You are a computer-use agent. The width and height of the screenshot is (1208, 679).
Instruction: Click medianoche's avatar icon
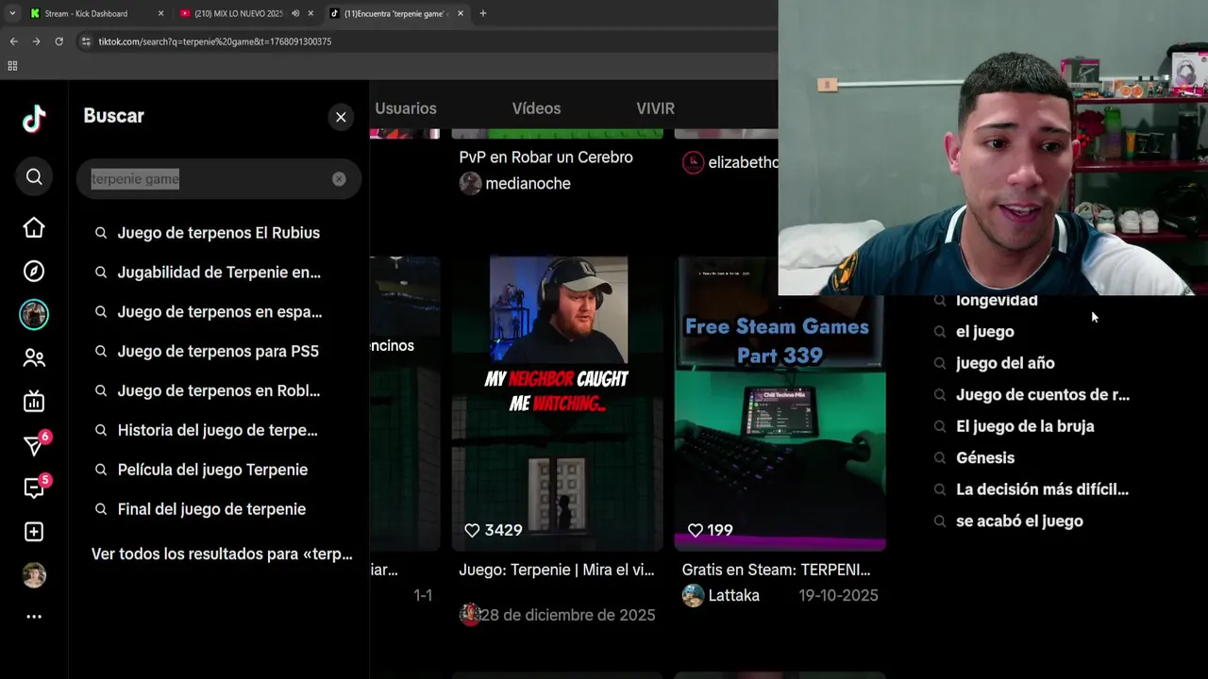(470, 183)
